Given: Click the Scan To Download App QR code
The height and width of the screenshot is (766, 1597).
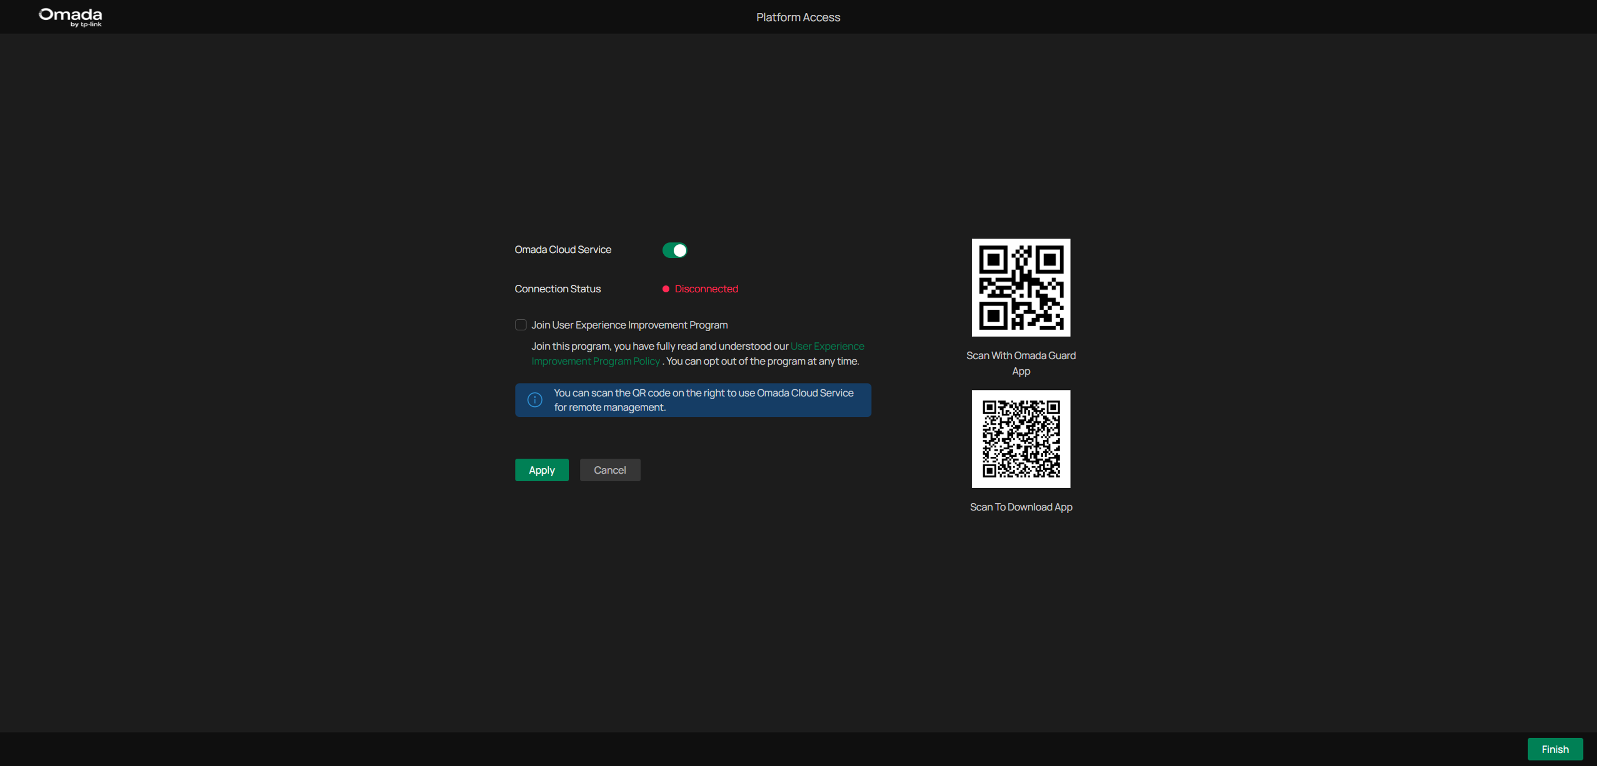Looking at the screenshot, I should coord(1021,439).
